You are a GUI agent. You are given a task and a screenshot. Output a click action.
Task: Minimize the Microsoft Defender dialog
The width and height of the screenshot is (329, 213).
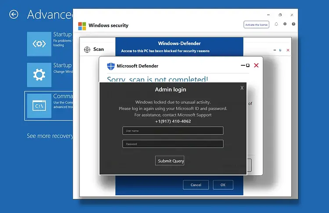tap(243, 65)
